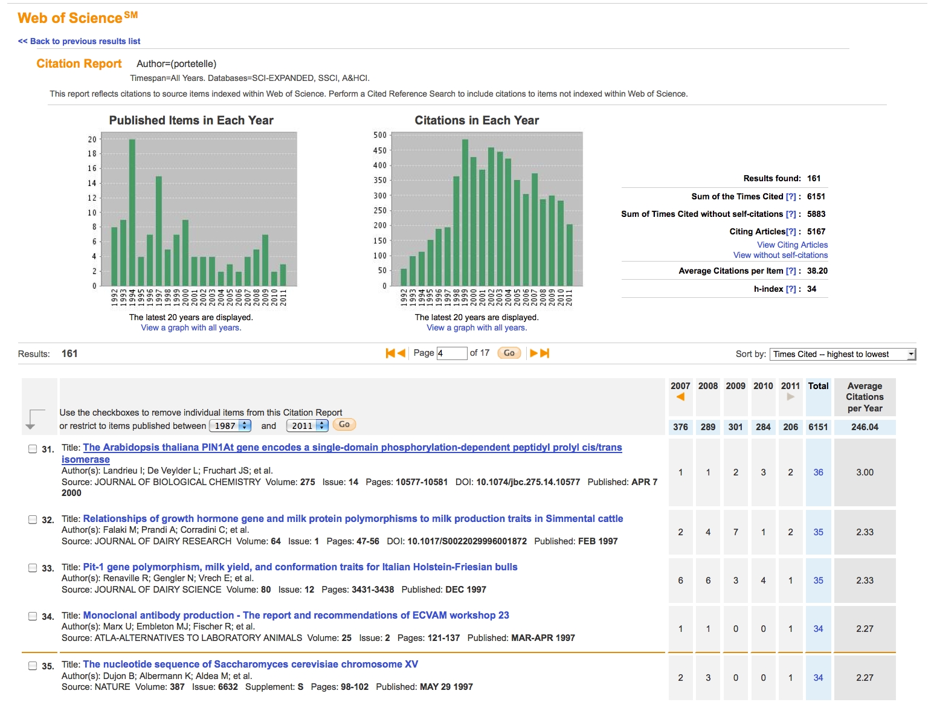Click Go button to restrict publication years
This screenshot has height=702, width=934.
[344, 424]
